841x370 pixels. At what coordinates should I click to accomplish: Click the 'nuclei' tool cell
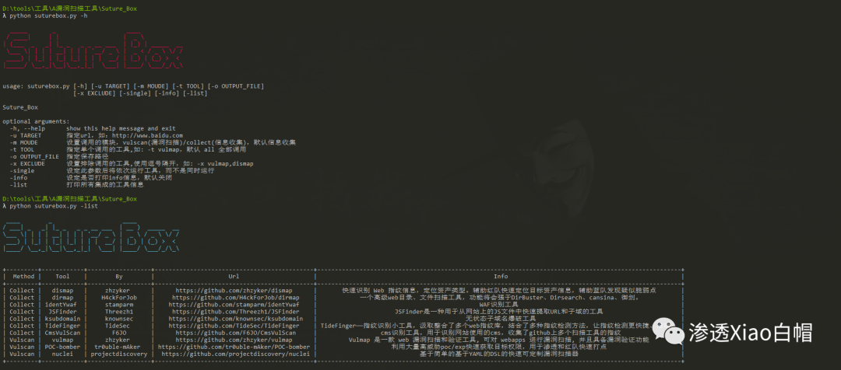63,354
